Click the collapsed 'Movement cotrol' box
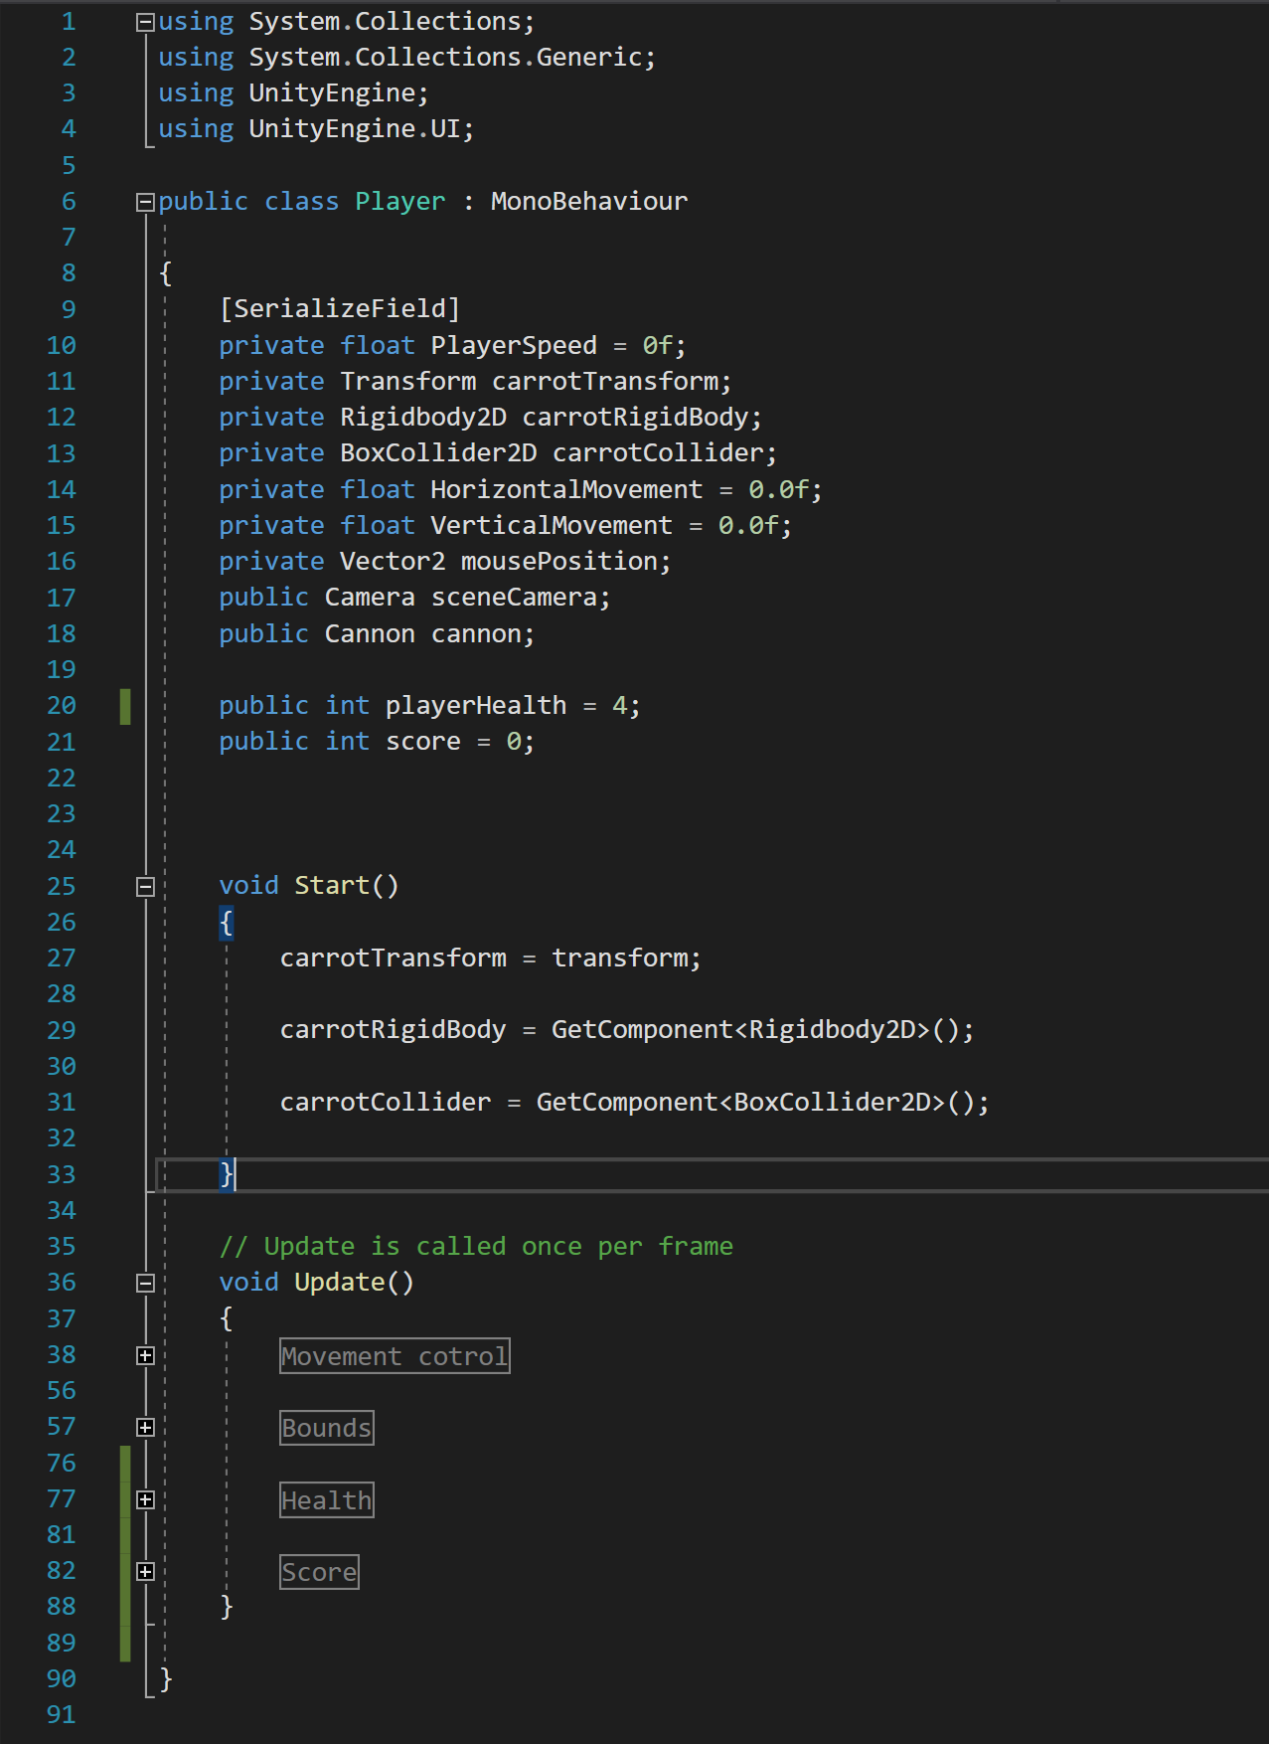1269x1744 pixels. click(x=395, y=1356)
